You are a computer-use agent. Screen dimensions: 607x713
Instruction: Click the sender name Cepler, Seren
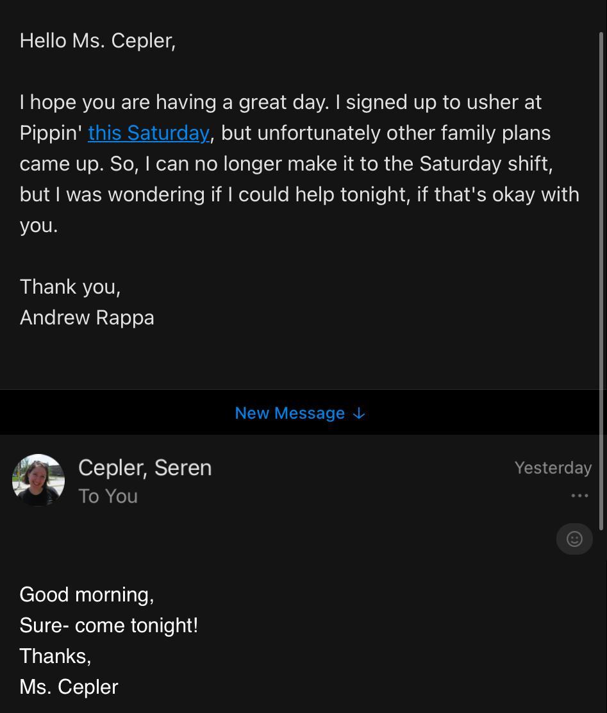point(145,467)
